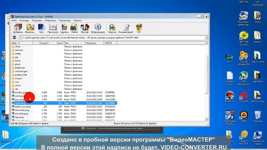Click the Удалить (Delete) toolbar icon
The width and height of the screenshot is (267, 150).
[x=64, y=28]
